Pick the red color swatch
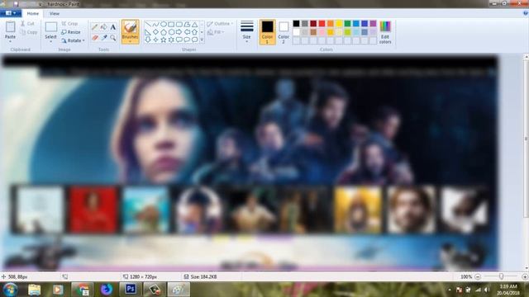Image resolution: width=529 pixels, height=297 pixels. [322, 23]
